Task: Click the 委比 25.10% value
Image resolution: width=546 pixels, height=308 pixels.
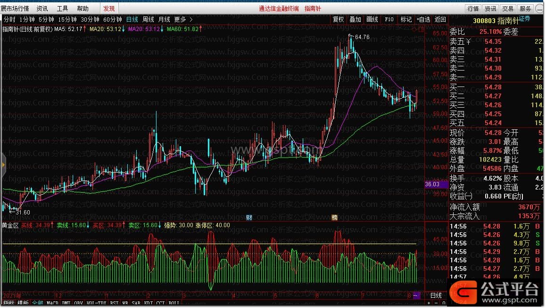Action: click(491, 32)
